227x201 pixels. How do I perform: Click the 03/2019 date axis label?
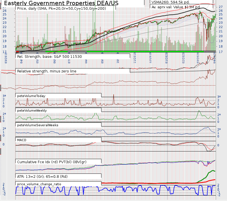point(6,58)
